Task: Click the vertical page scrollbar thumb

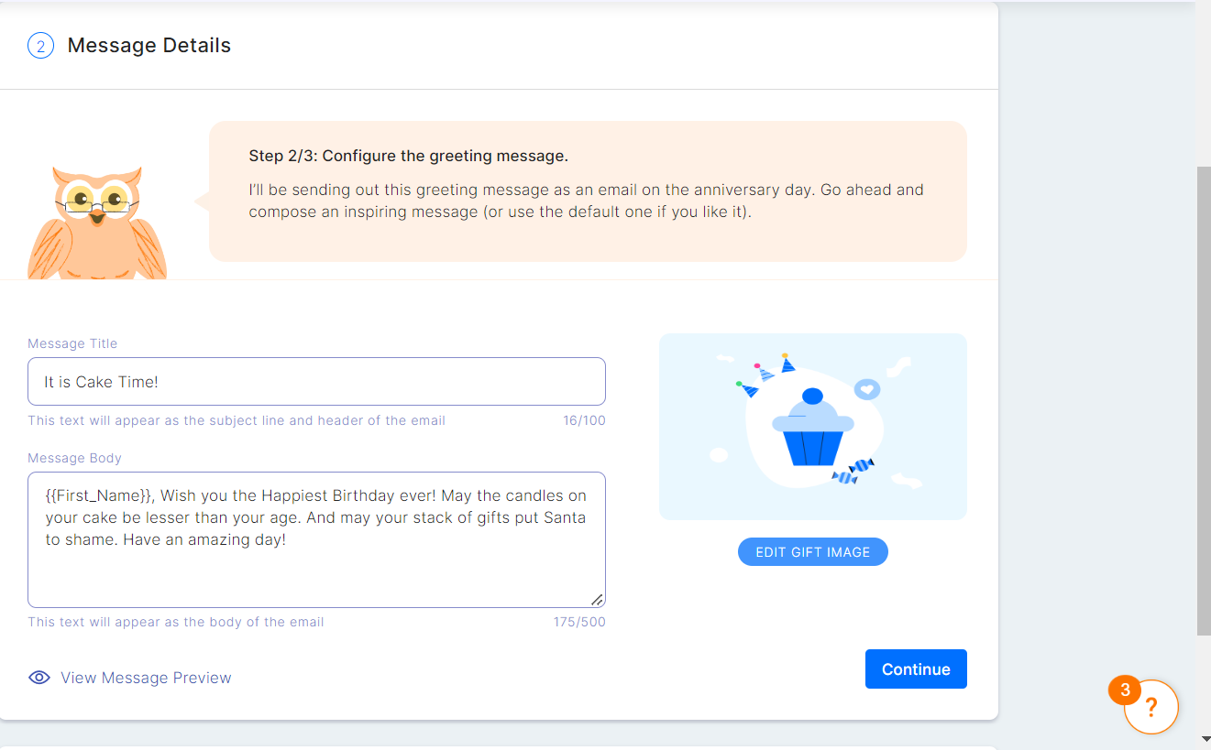Action: tap(1204, 399)
